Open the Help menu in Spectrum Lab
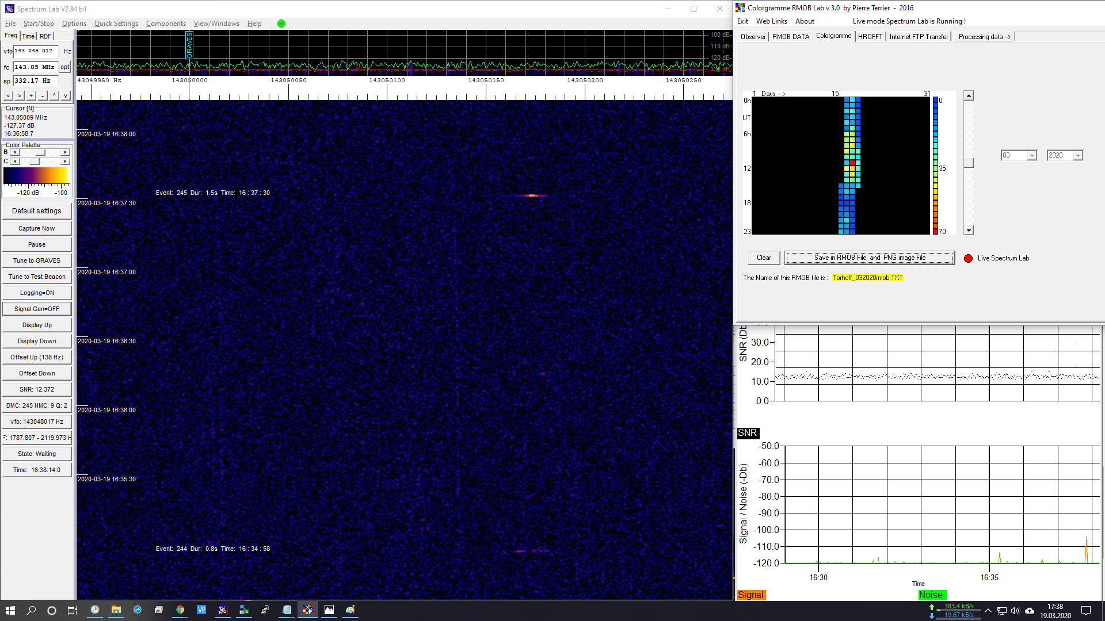This screenshot has width=1105, height=621. pos(254,24)
